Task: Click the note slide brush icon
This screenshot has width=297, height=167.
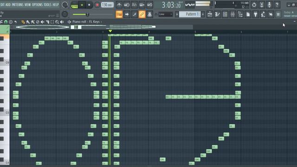Action: tap(134, 14)
